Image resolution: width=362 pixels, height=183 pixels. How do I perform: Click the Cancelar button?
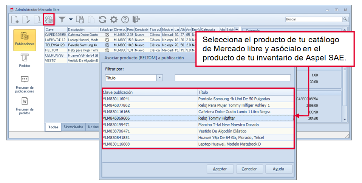249,169
